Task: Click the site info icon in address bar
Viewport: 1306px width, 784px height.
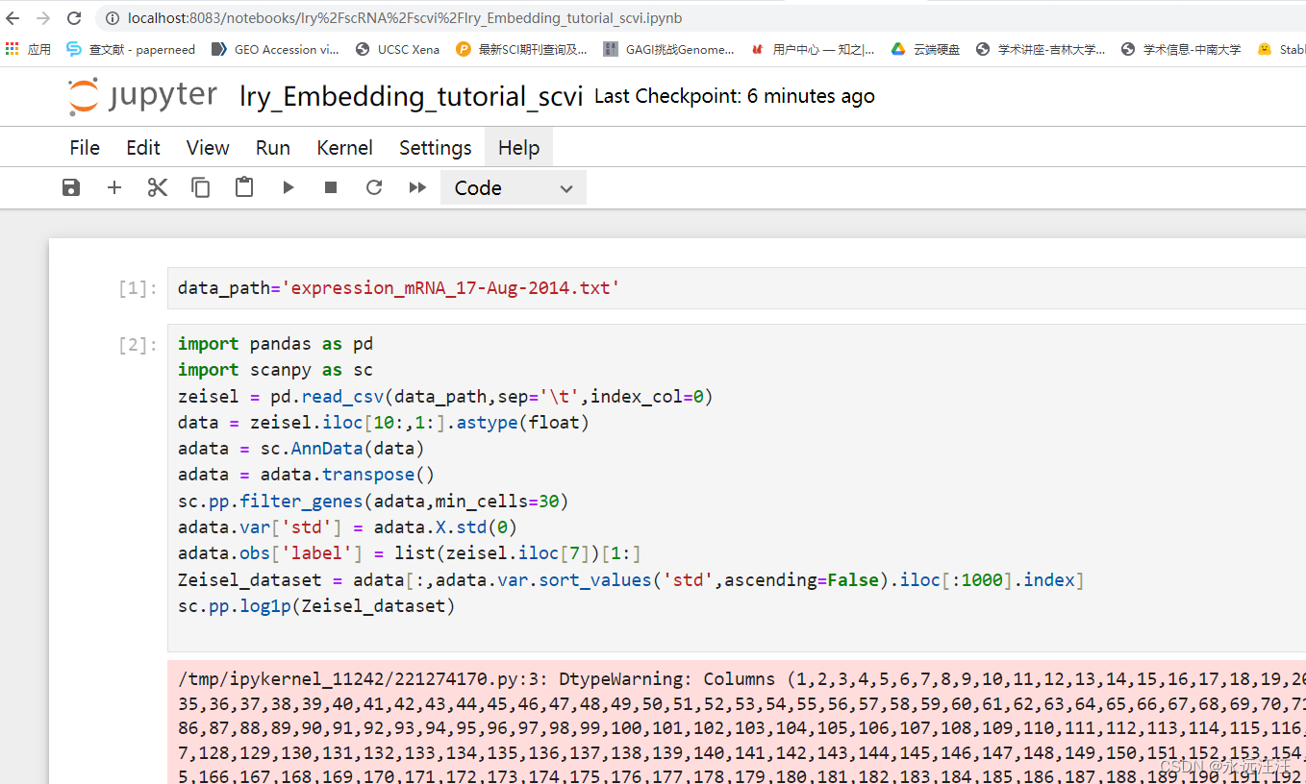Action: pyautogui.click(x=112, y=18)
